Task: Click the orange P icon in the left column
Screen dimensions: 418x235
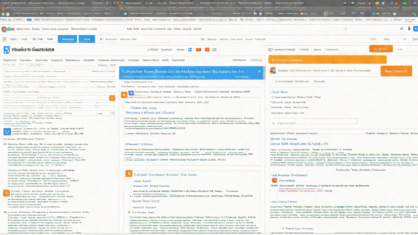Action: pyautogui.click(x=6, y=193)
